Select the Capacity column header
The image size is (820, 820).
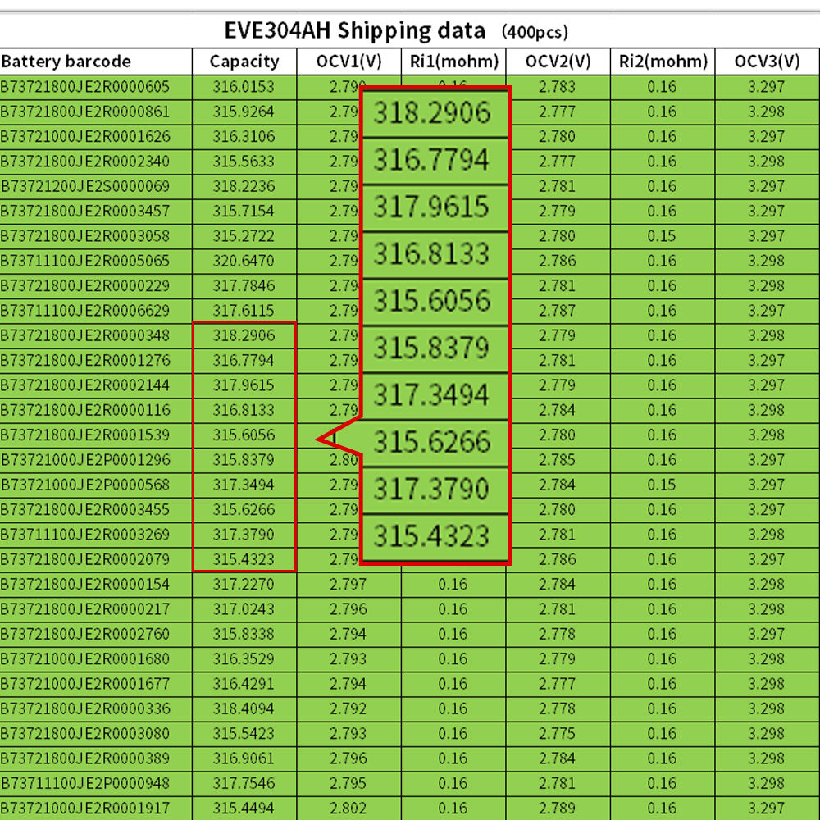(x=244, y=61)
